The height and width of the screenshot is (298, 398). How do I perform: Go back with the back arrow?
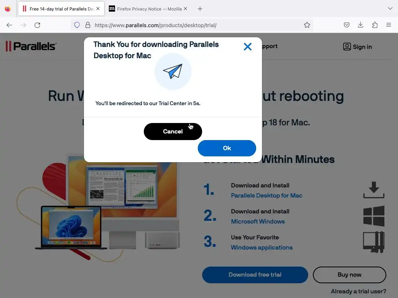[9, 25]
